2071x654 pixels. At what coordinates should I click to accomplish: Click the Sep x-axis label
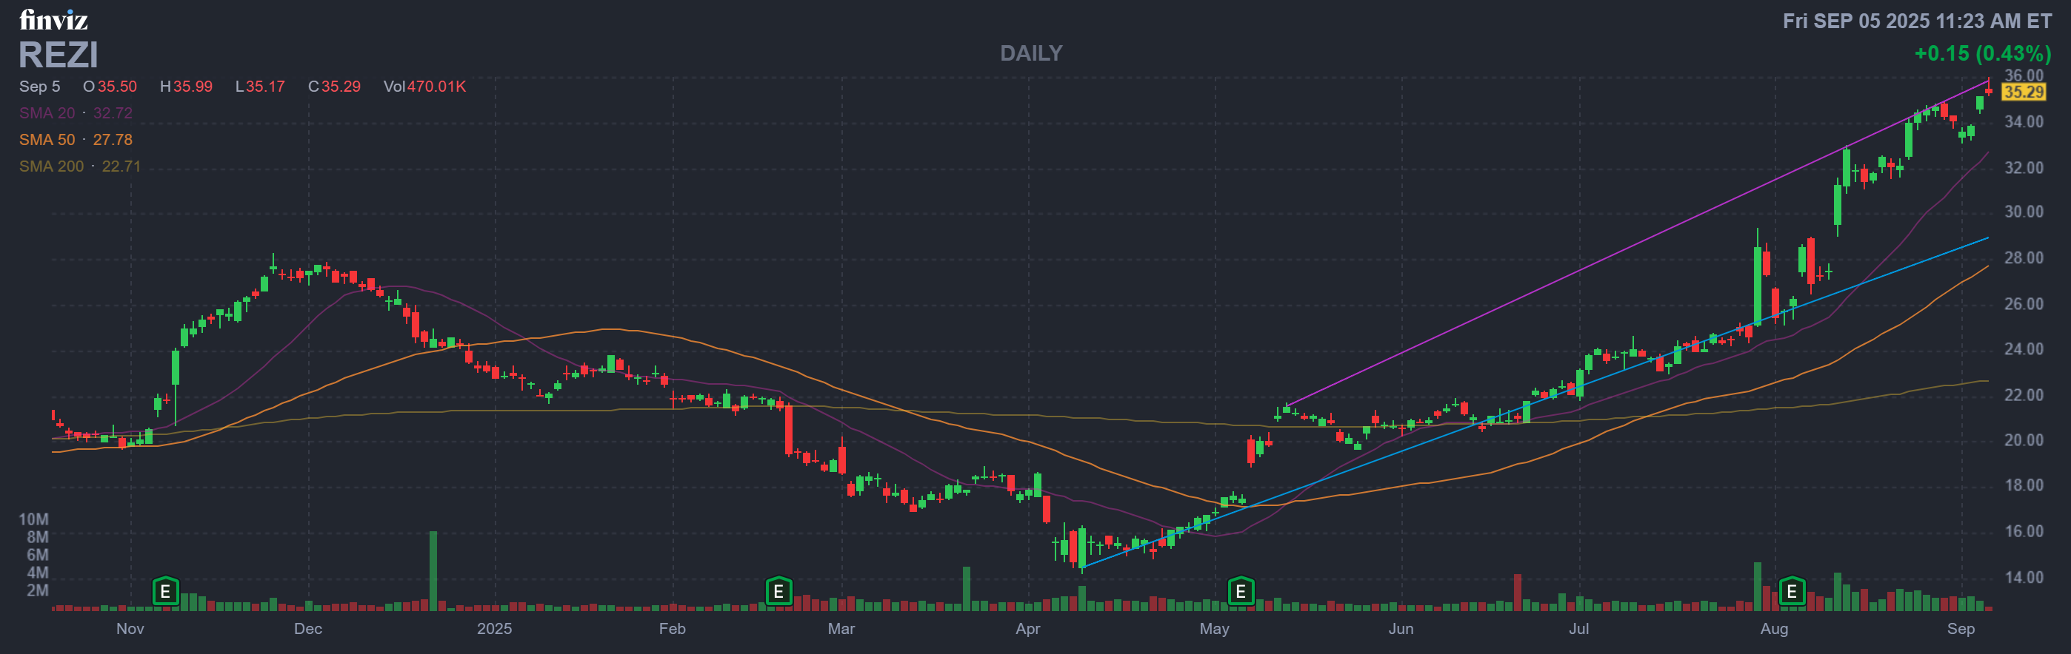pos(1960,628)
